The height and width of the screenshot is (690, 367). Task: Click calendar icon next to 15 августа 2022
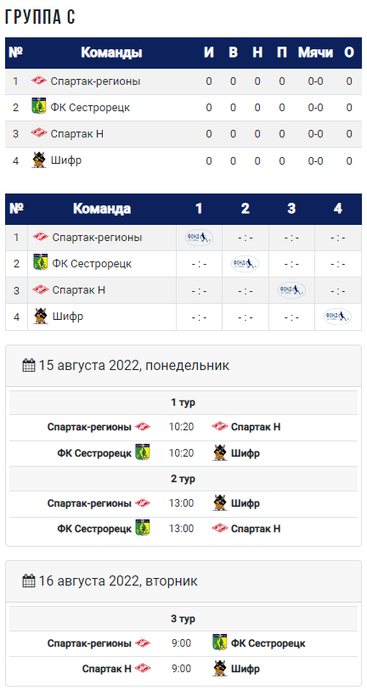[29, 365]
